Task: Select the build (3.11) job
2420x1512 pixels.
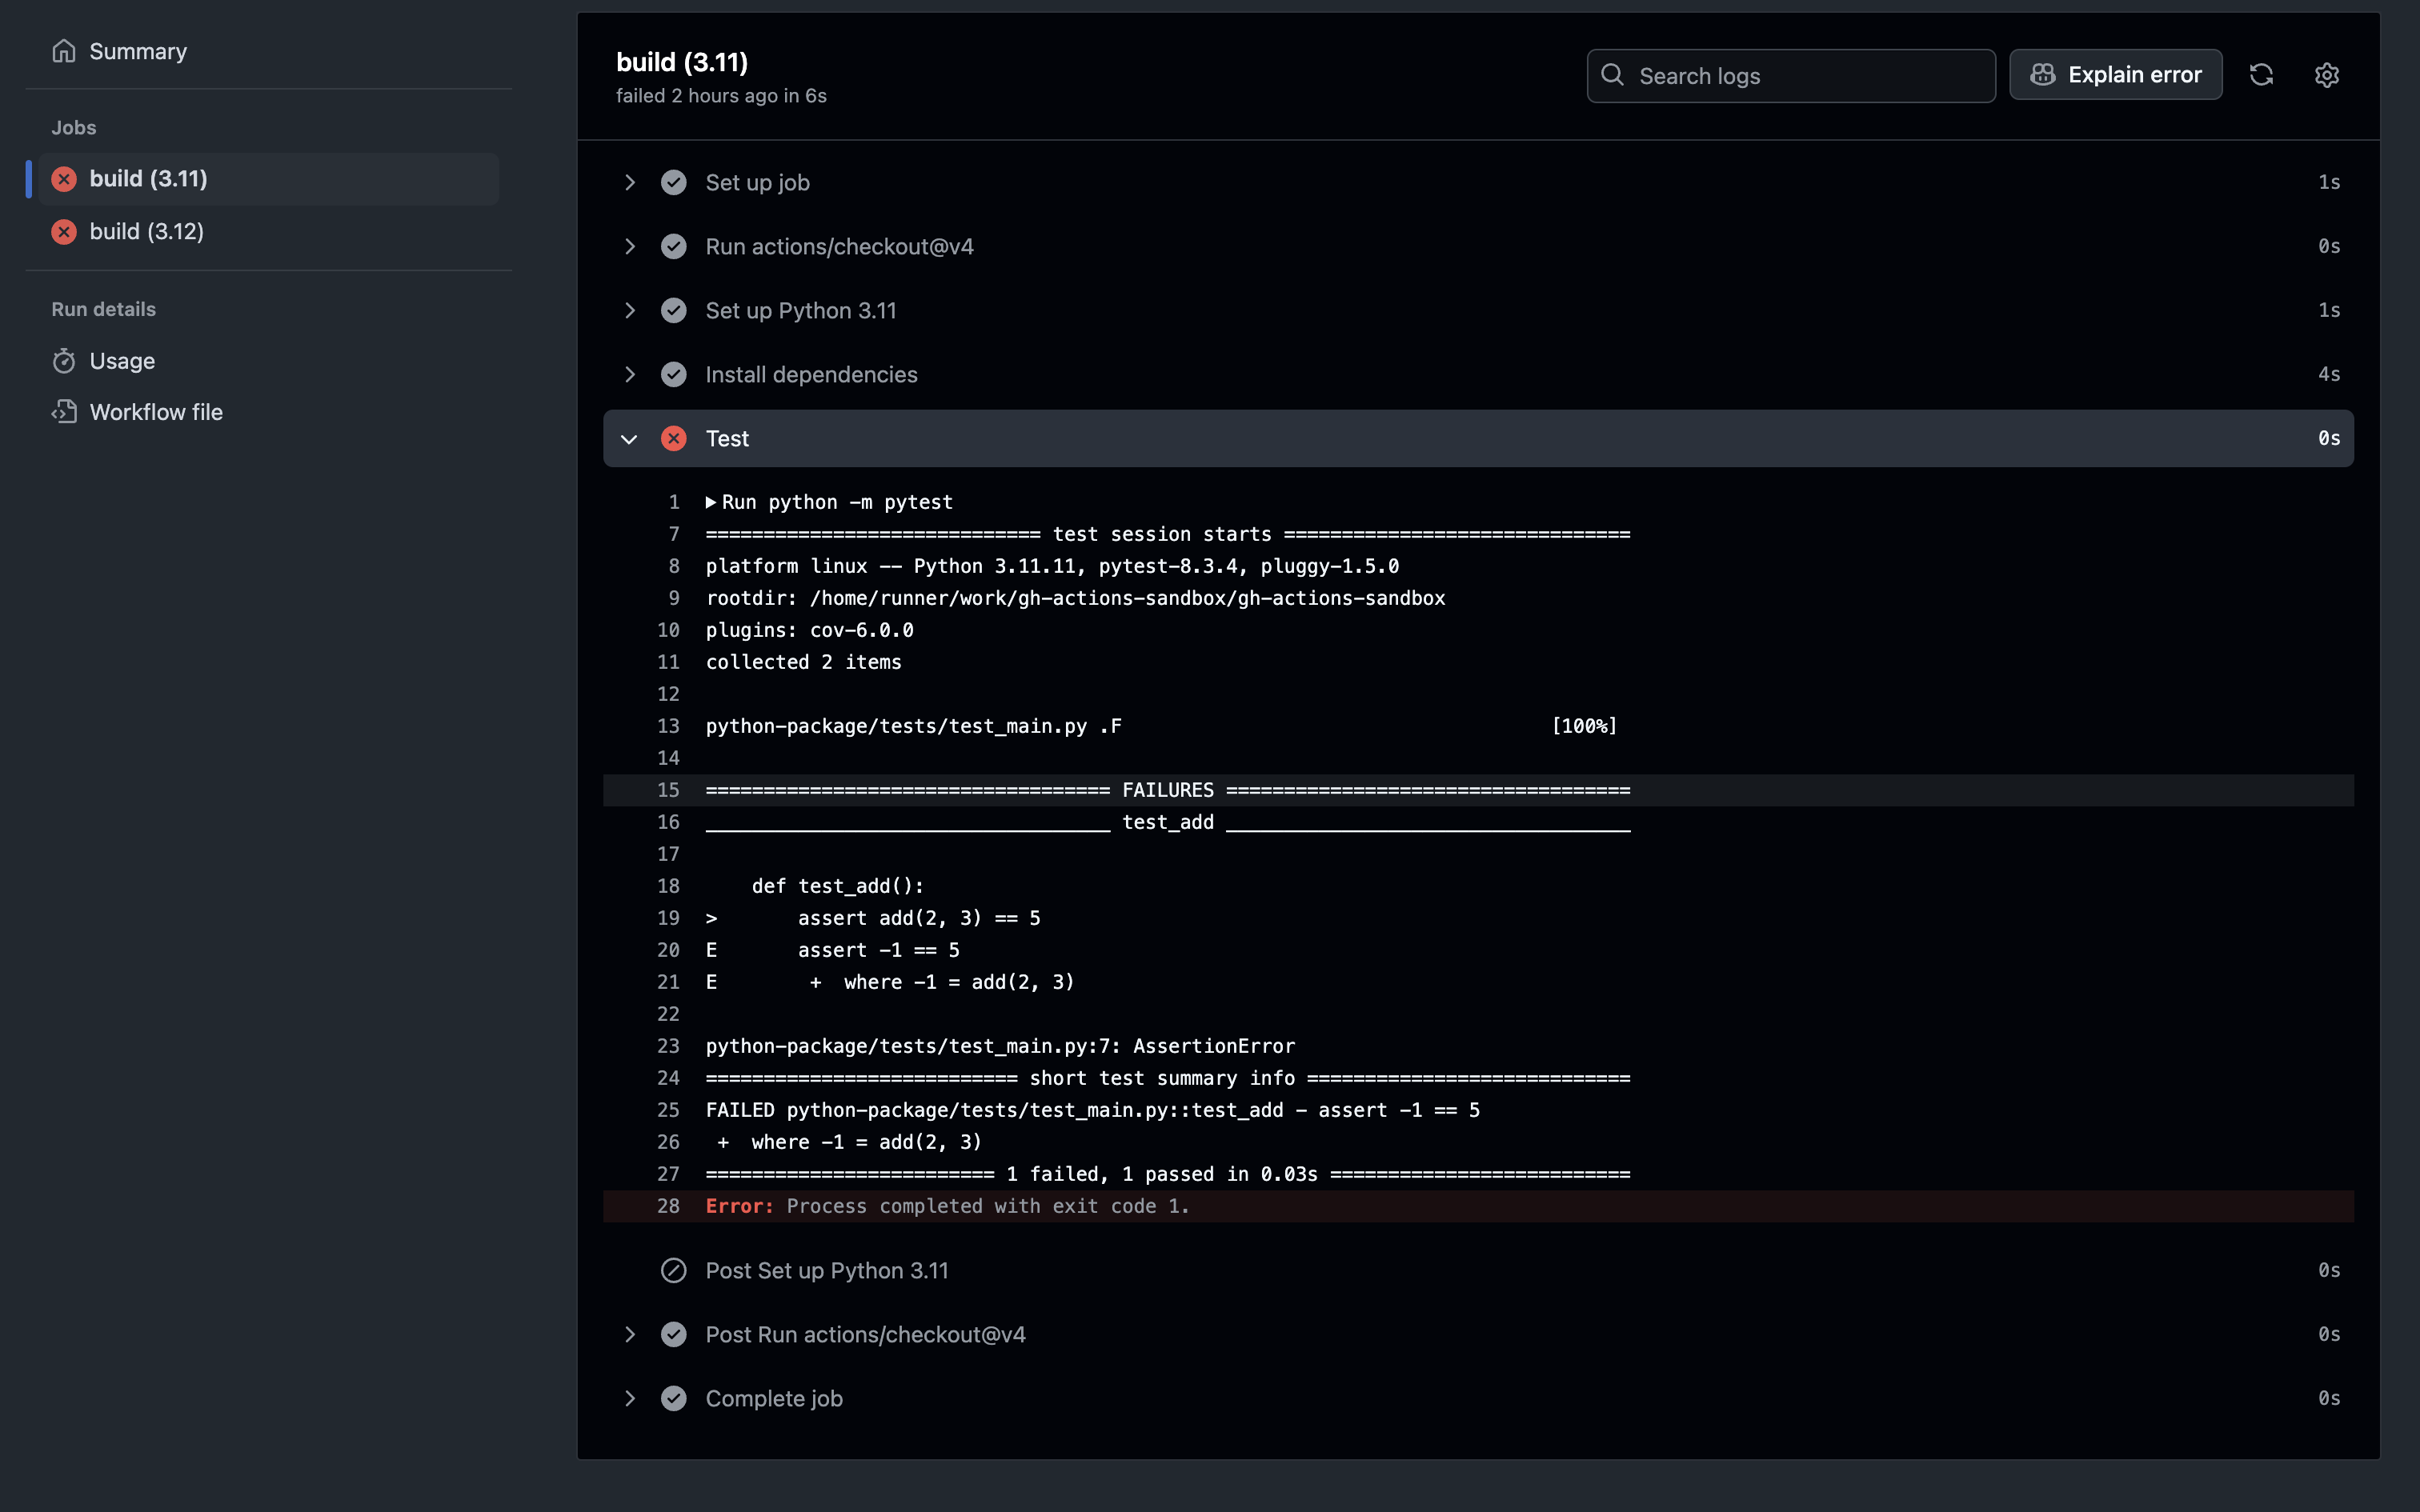Action: pos(148,179)
